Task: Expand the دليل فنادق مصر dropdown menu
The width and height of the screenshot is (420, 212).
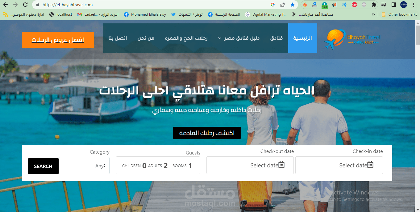Action: (x=239, y=38)
